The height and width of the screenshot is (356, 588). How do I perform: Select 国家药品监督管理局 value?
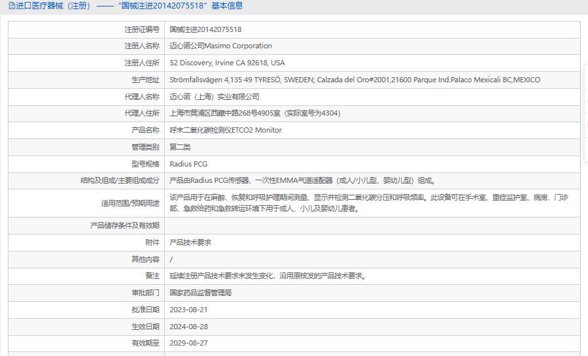tap(201, 293)
